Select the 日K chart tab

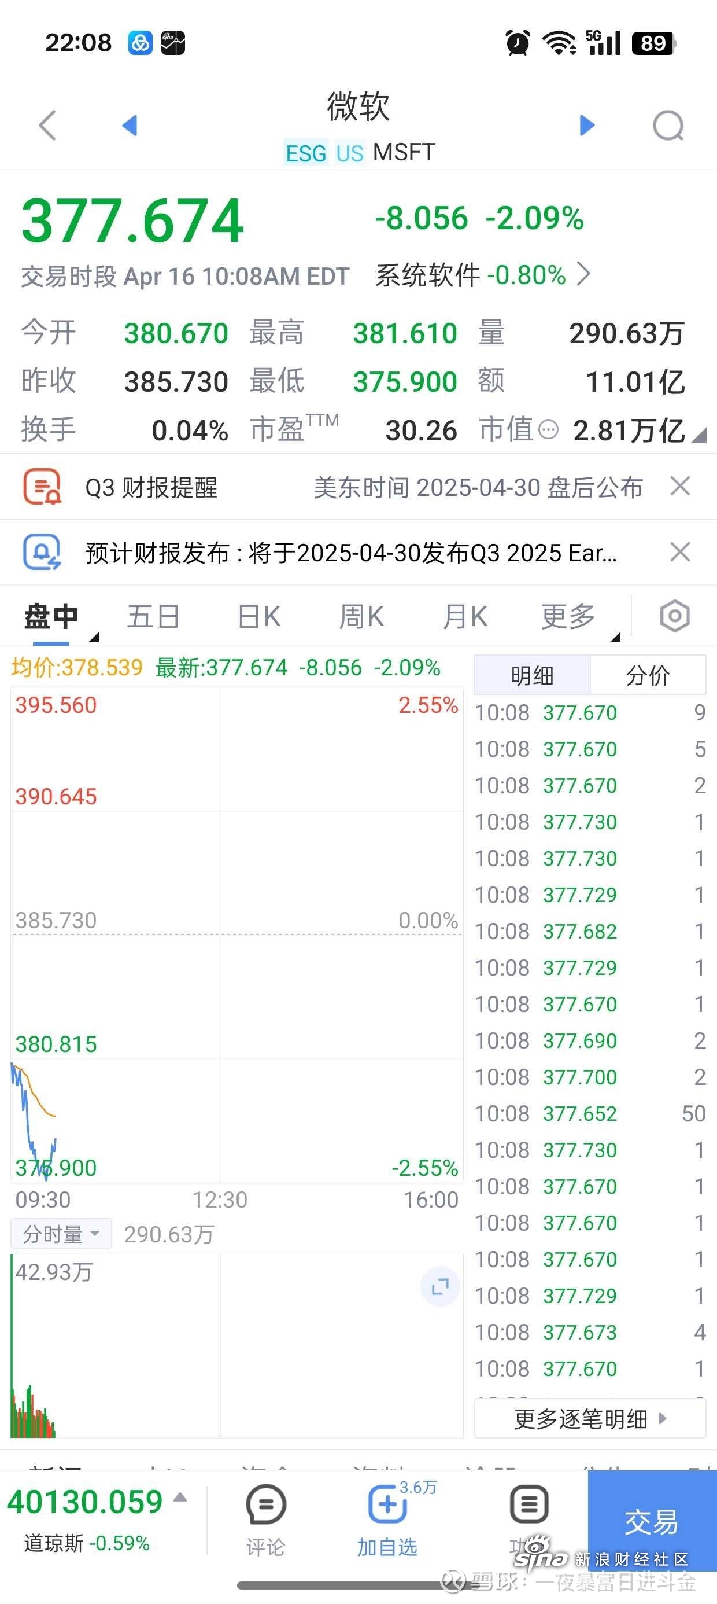(x=259, y=616)
